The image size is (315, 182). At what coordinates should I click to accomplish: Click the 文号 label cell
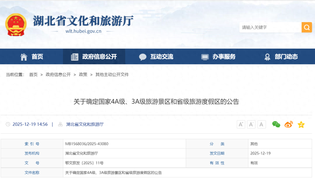32,163
